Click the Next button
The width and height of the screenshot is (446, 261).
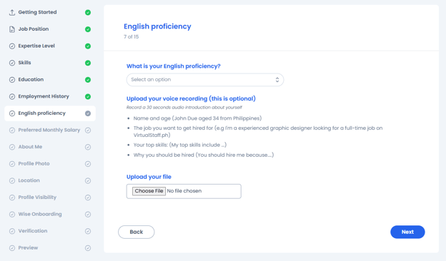pyautogui.click(x=407, y=232)
